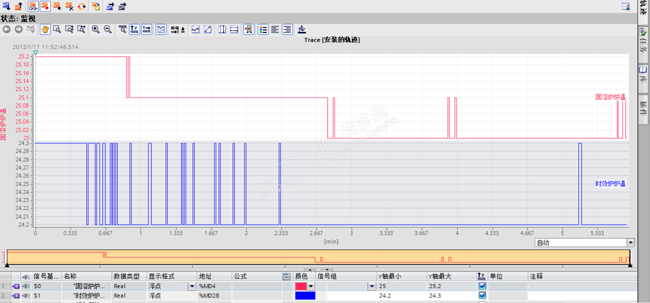Open the 信号组 dropdown for signal $0
Image resolution: width=650 pixels, height=303 pixels.
(372, 286)
